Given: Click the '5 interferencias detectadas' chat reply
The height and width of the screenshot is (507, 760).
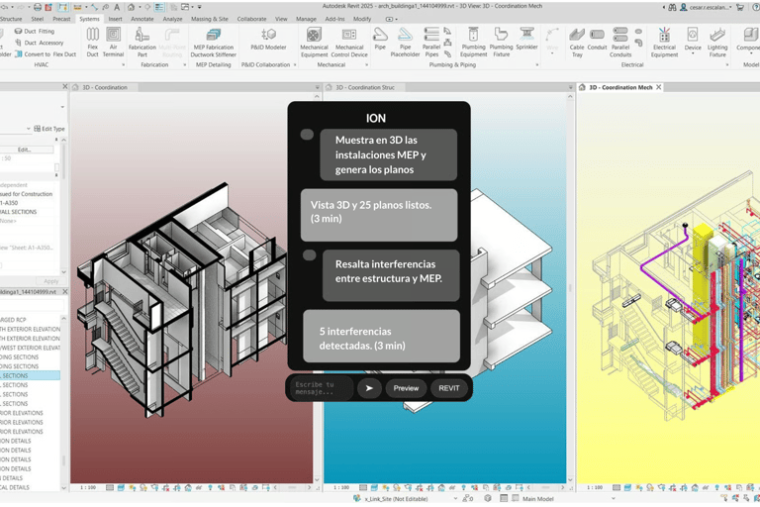Looking at the screenshot, I should (x=381, y=337).
